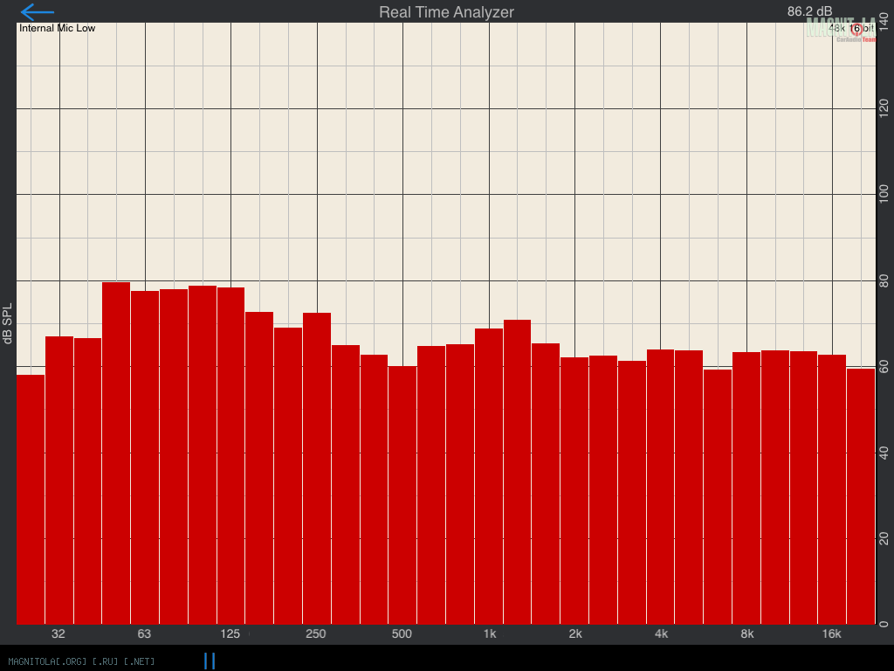Tap the blue back arrow
Screen dimensions: 894x671
coord(37,12)
